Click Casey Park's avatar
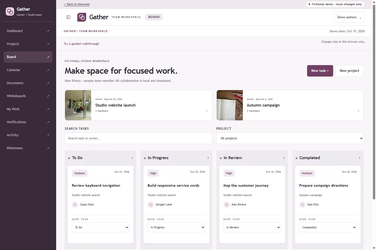The width and height of the screenshot is (376, 250). pyautogui.click(x=75, y=205)
